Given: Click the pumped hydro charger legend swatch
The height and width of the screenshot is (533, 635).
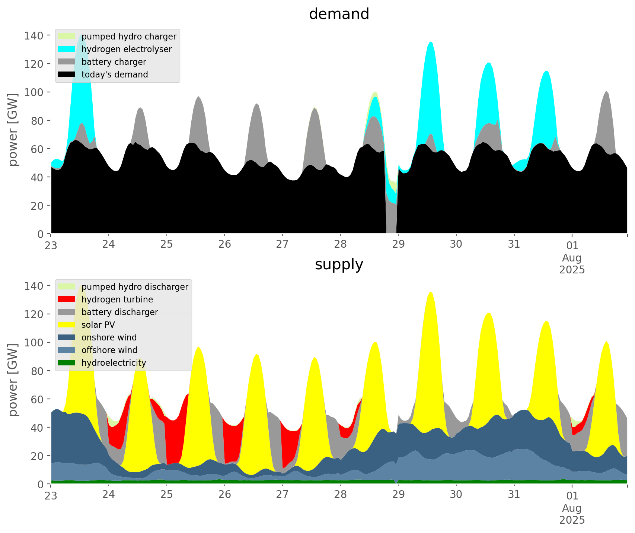Looking at the screenshot, I should [67, 37].
